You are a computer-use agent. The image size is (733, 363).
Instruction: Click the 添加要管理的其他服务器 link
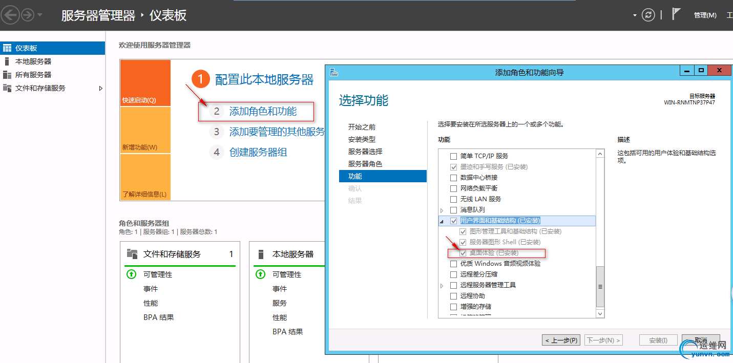[x=277, y=132]
